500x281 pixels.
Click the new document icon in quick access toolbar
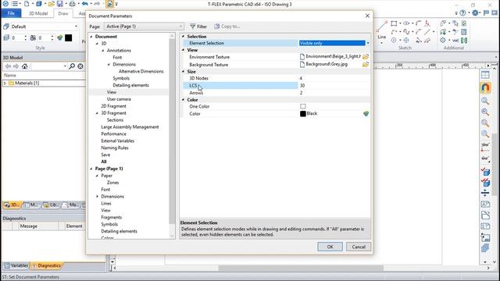(x=27, y=4)
